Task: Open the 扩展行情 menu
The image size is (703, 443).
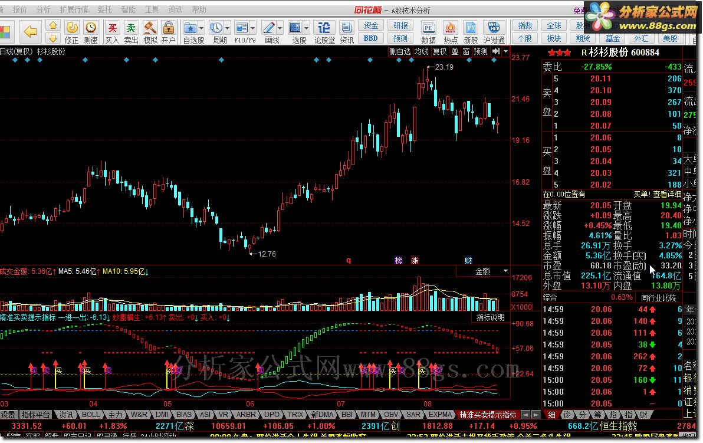Action: 74,9
